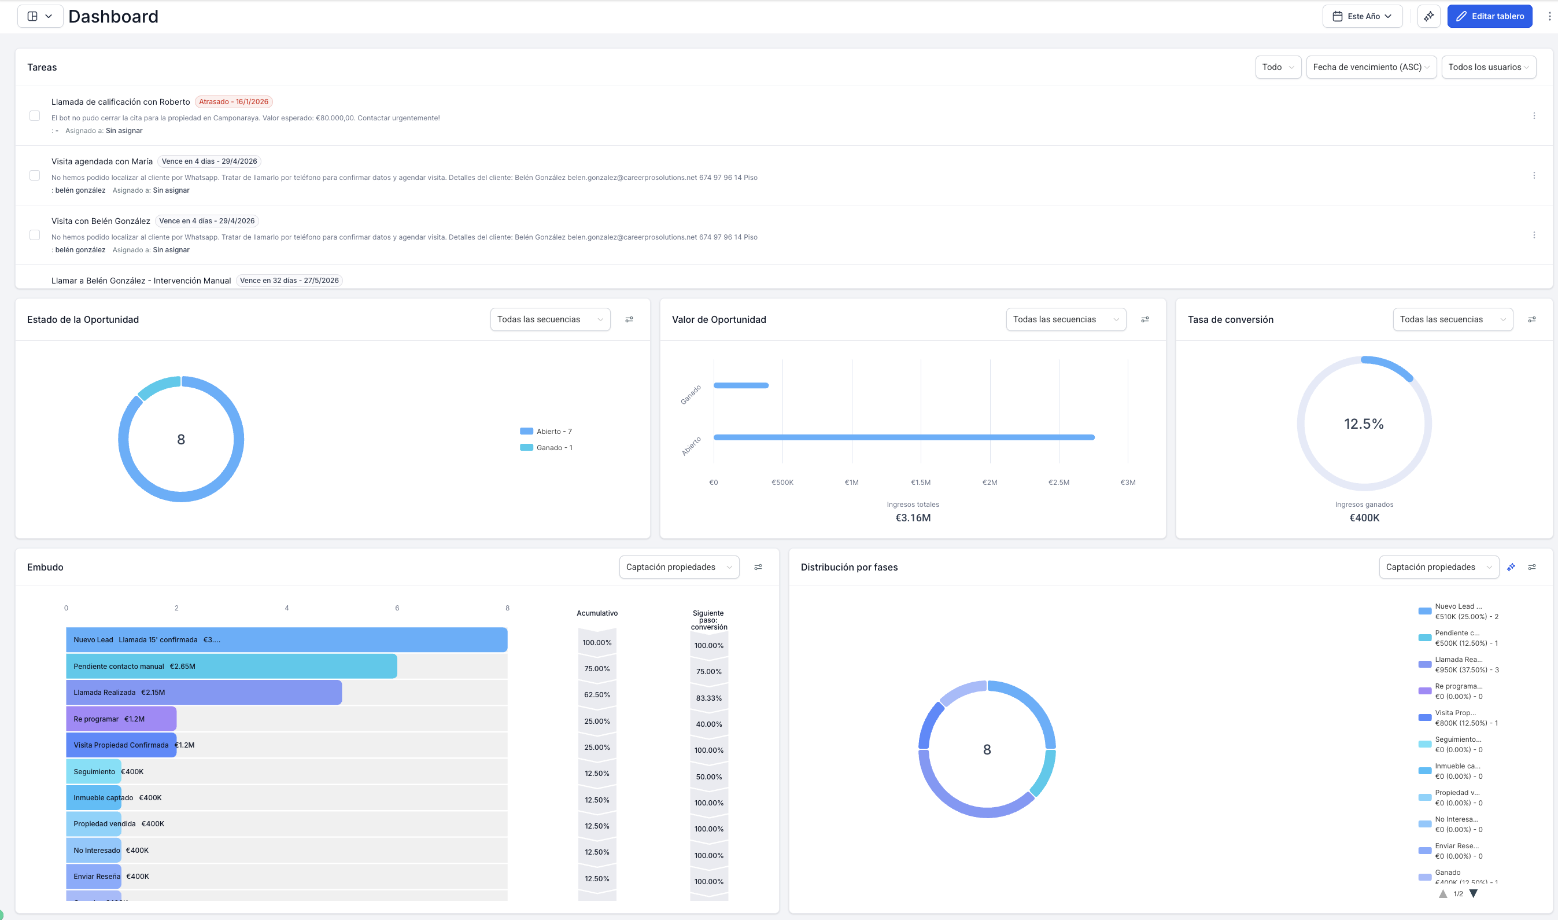Click Sin asignar on the Roberto task
The width and height of the screenshot is (1558, 920).
[x=124, y=131]
